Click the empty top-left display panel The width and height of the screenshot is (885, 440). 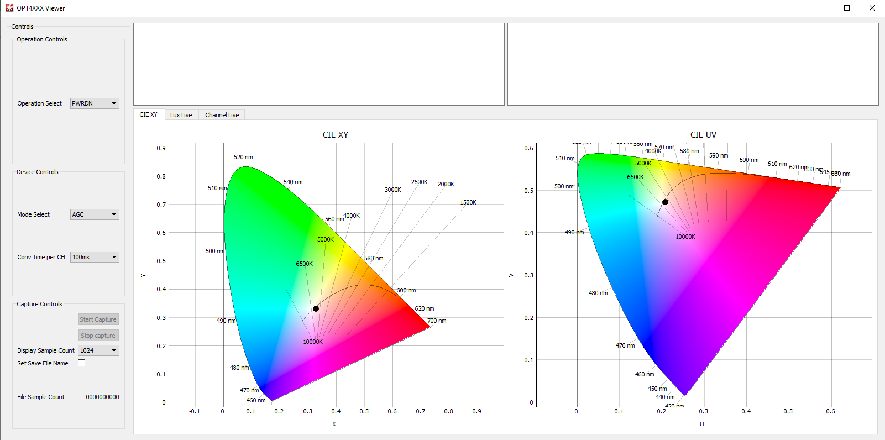click(x=319, y=64)
